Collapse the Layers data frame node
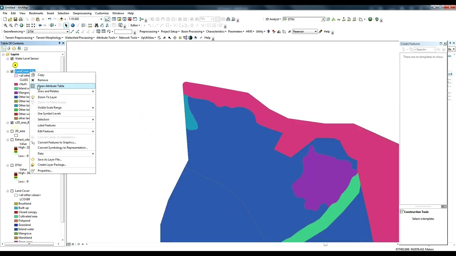456x256 pixels. pyautogui.click(x=3, y=54)
